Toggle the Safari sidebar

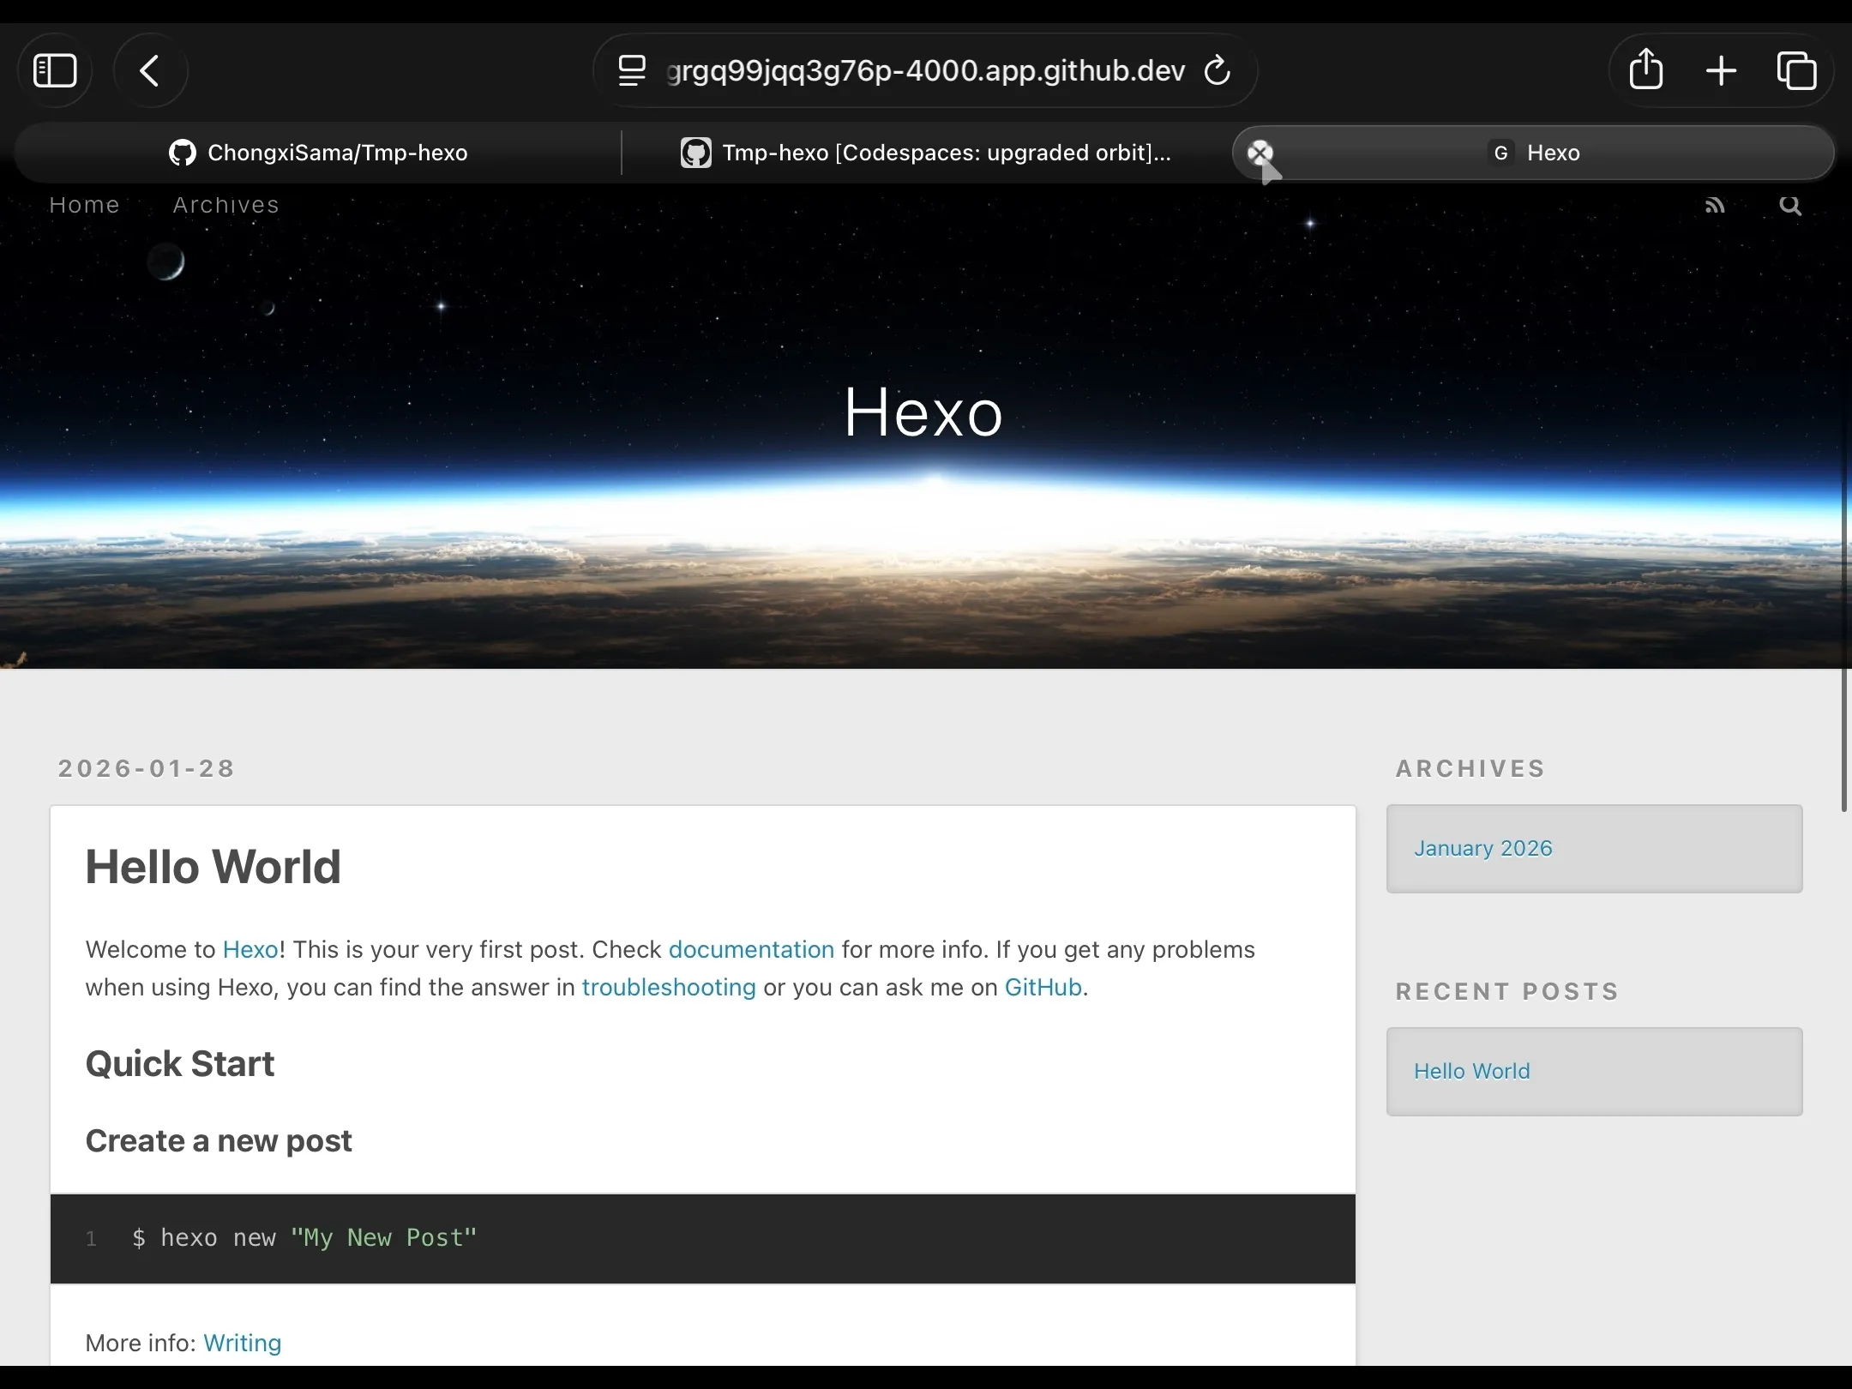tap(54, 69)
